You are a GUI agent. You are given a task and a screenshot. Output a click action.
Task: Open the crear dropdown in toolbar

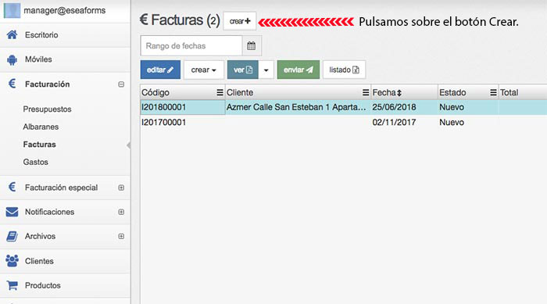pyautogui.click(x=204, y=70)
